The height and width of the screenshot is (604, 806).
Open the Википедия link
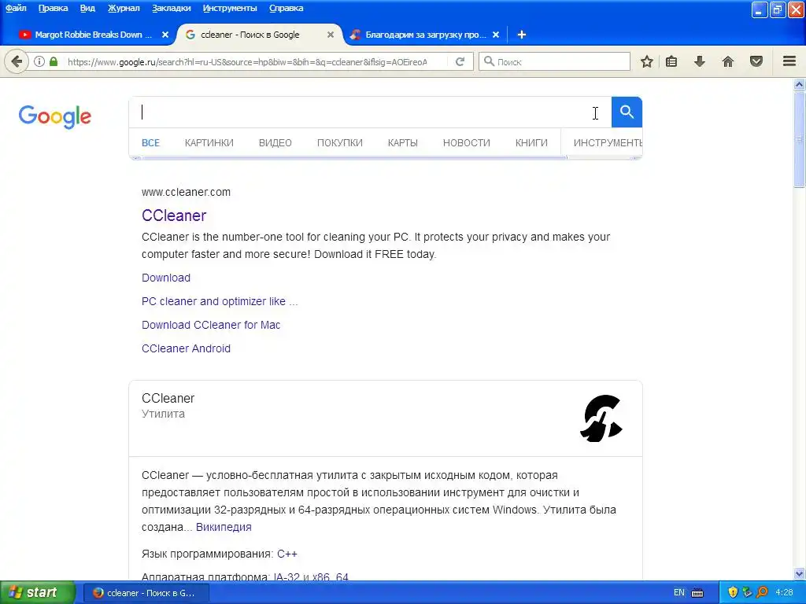pyautogui.click(x=224, y=527)
